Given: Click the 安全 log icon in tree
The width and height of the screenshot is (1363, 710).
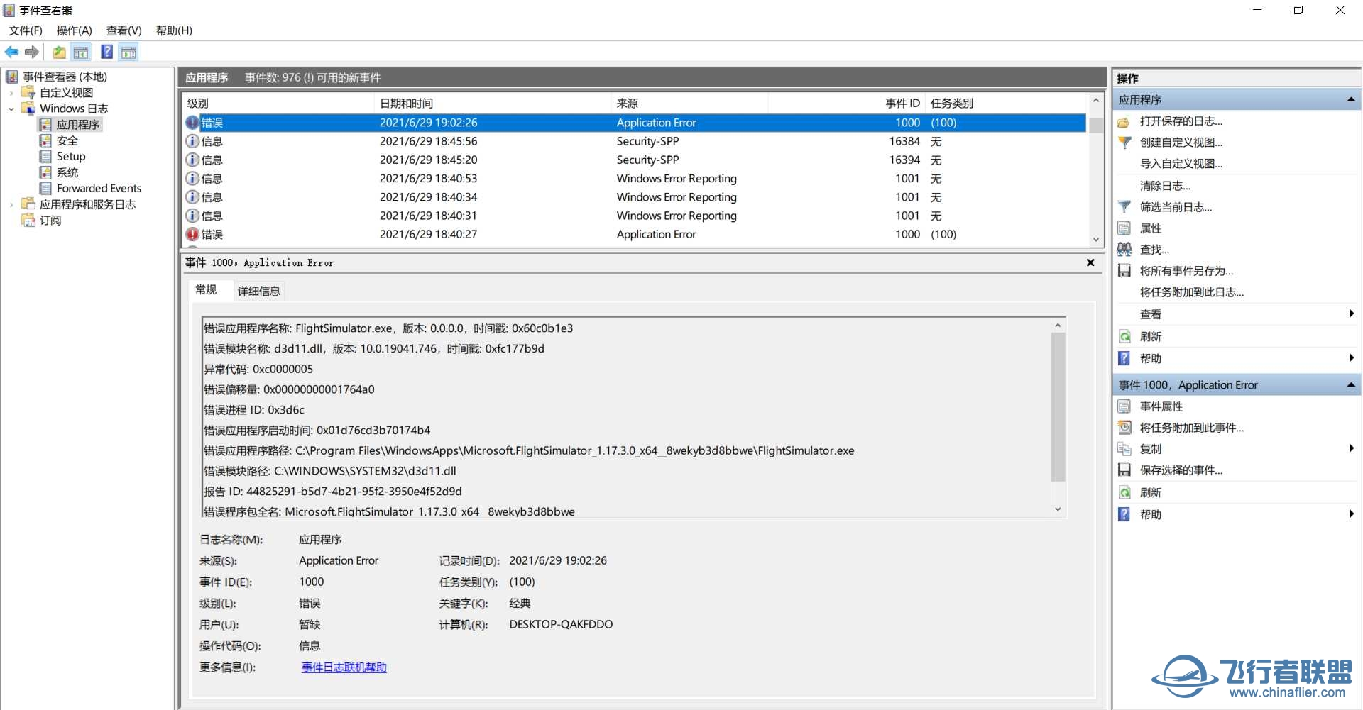Looking at the screenshot, I should pos(45,140).
